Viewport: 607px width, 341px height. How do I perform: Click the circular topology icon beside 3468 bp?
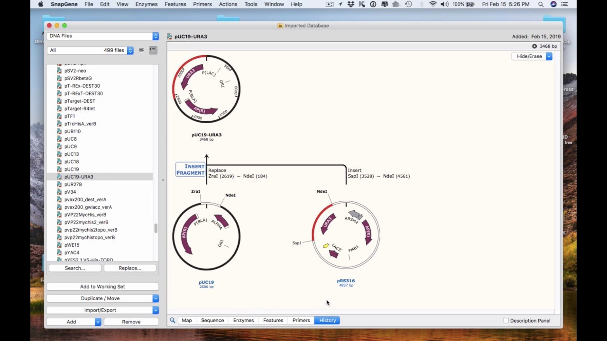tap(534, 46)
